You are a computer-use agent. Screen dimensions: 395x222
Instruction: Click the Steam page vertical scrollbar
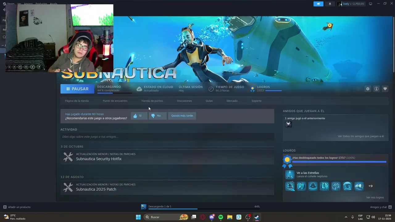click(x=393, y=45)
